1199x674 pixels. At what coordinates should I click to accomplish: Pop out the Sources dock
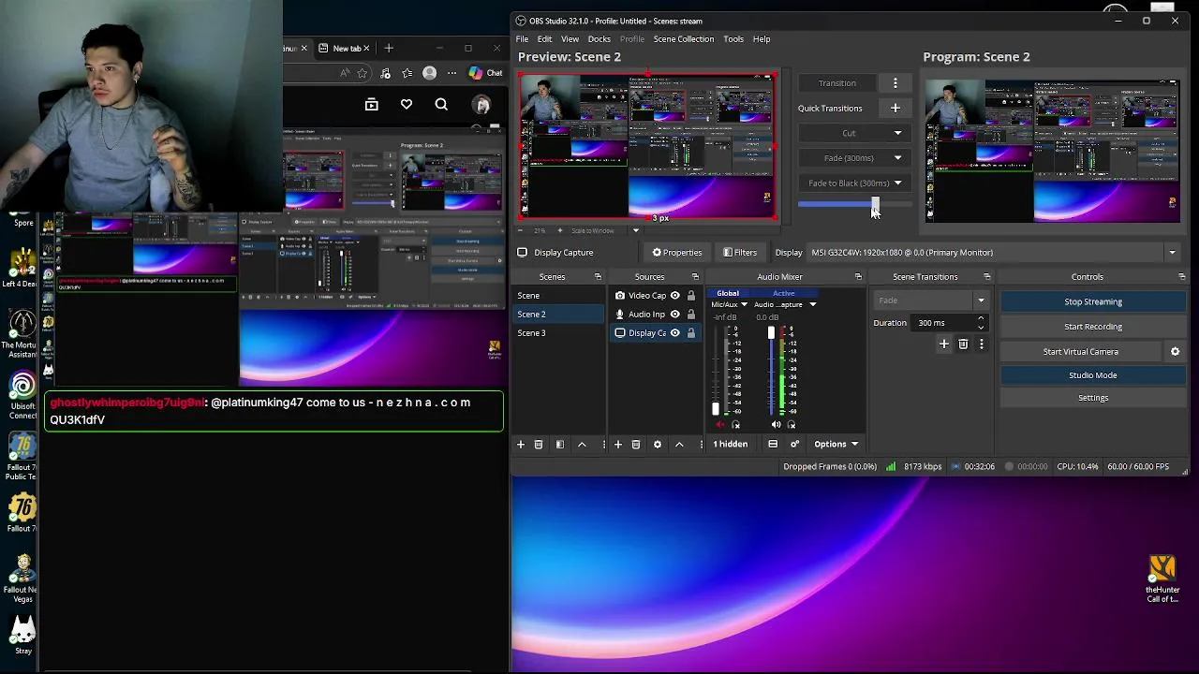(695, 277)
